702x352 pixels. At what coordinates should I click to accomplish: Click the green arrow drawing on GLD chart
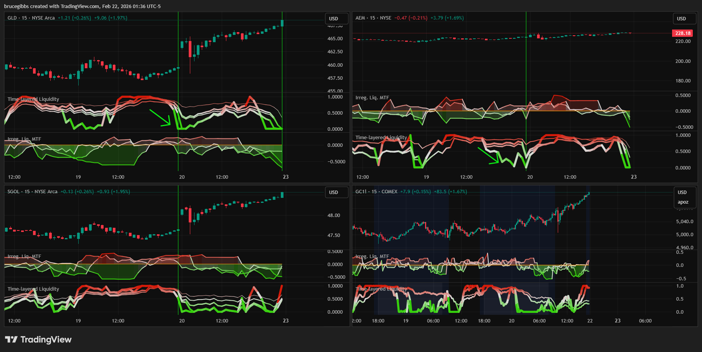click(x=160, y=117)
